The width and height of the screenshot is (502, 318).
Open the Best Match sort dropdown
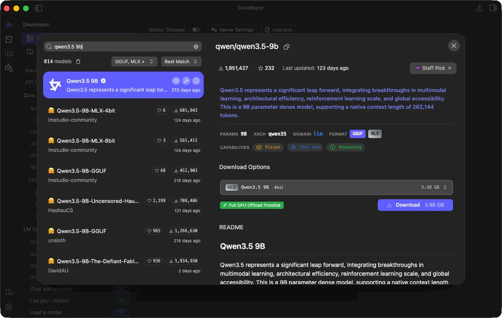[x=181, y=62]
